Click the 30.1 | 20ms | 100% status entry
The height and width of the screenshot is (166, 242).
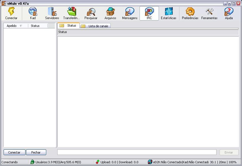click(x=223, y=162)
